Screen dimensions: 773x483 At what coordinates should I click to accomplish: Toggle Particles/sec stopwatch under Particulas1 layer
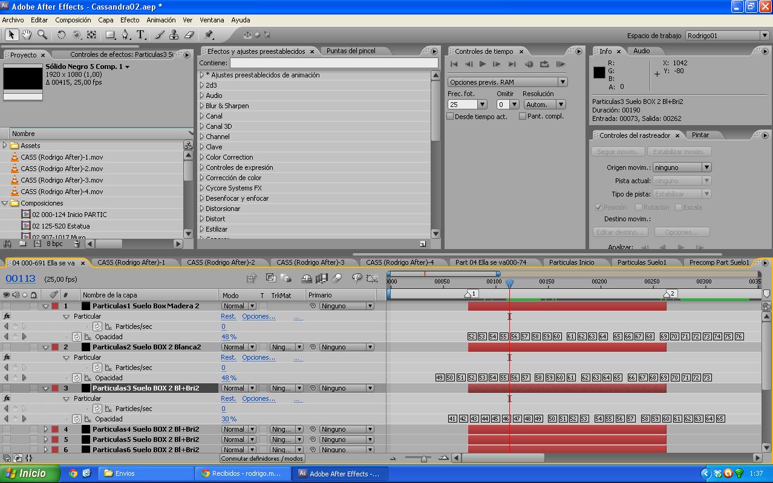click(97, 326)
